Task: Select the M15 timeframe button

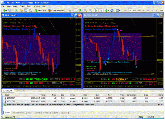Action: pyautogui.click(x=135, y=11)
